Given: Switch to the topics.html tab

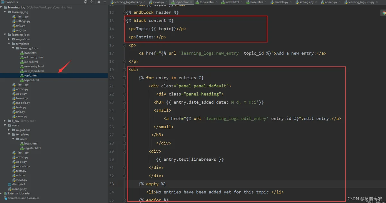Looking at the screenshot, I should tap(207, 2).
